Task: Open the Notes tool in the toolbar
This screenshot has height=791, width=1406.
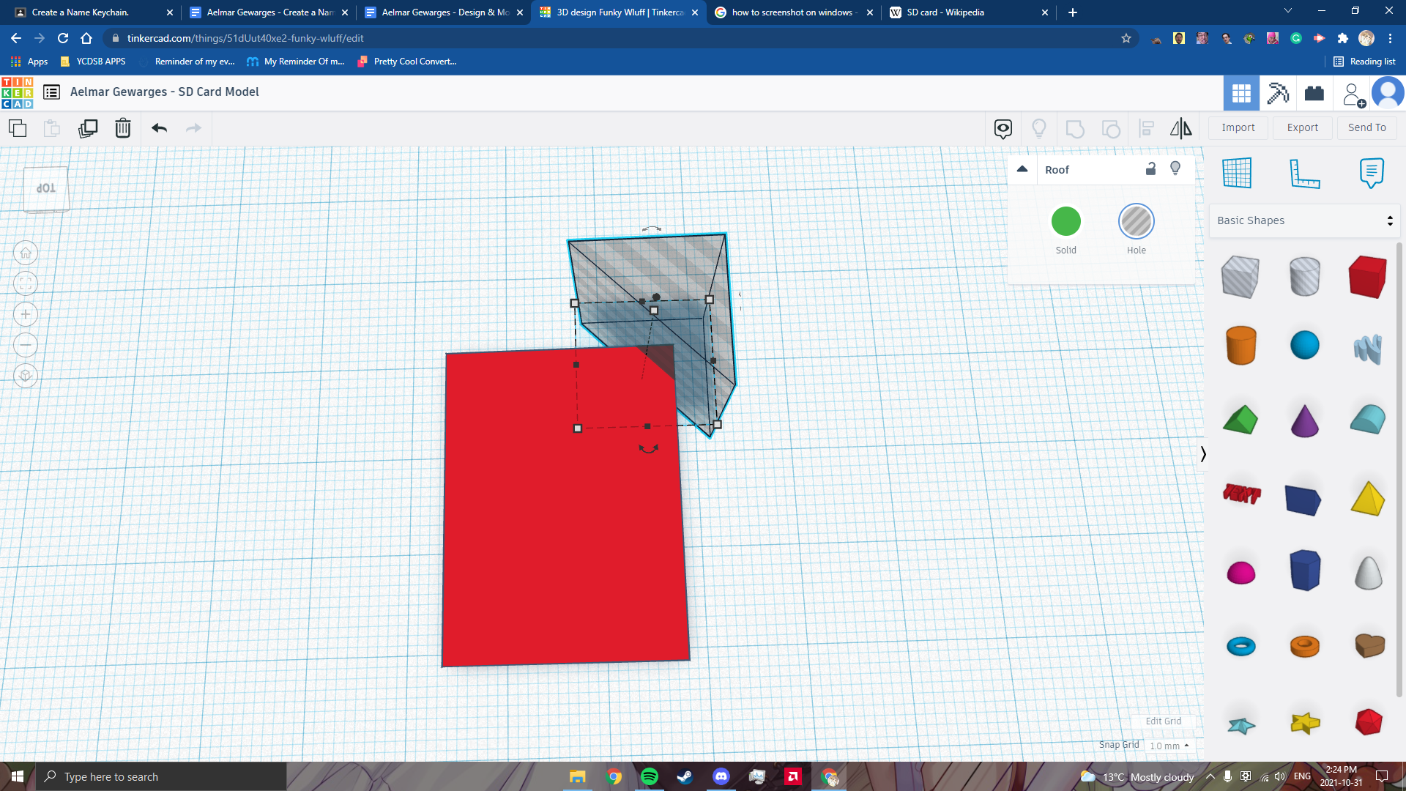Action: (x=1372, y=173)
